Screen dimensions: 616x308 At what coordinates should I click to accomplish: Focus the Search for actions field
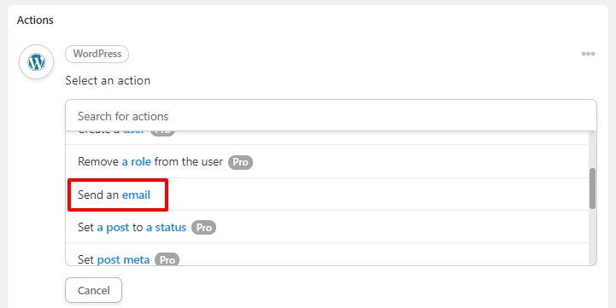(331, 116)
